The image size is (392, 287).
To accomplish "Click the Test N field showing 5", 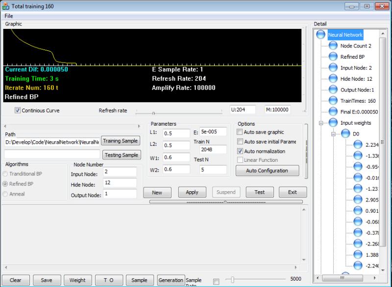I will [213, 170].
